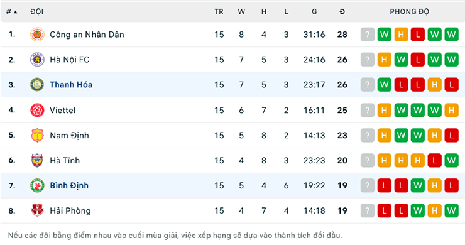Image resolution: width=465 pixels, height=245 pixels.
Task: Open the Thanh Hóa team link
Action: click(71, 85)
